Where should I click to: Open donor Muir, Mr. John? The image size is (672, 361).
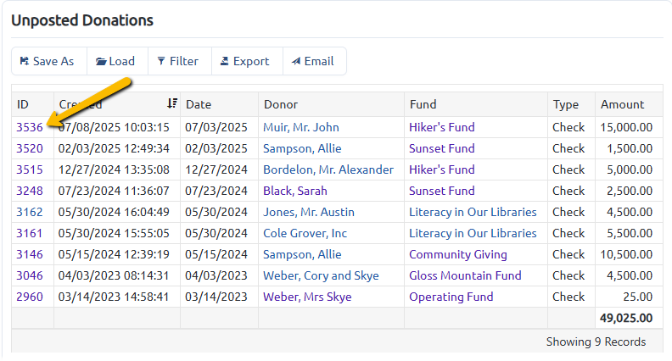[301, 127]
